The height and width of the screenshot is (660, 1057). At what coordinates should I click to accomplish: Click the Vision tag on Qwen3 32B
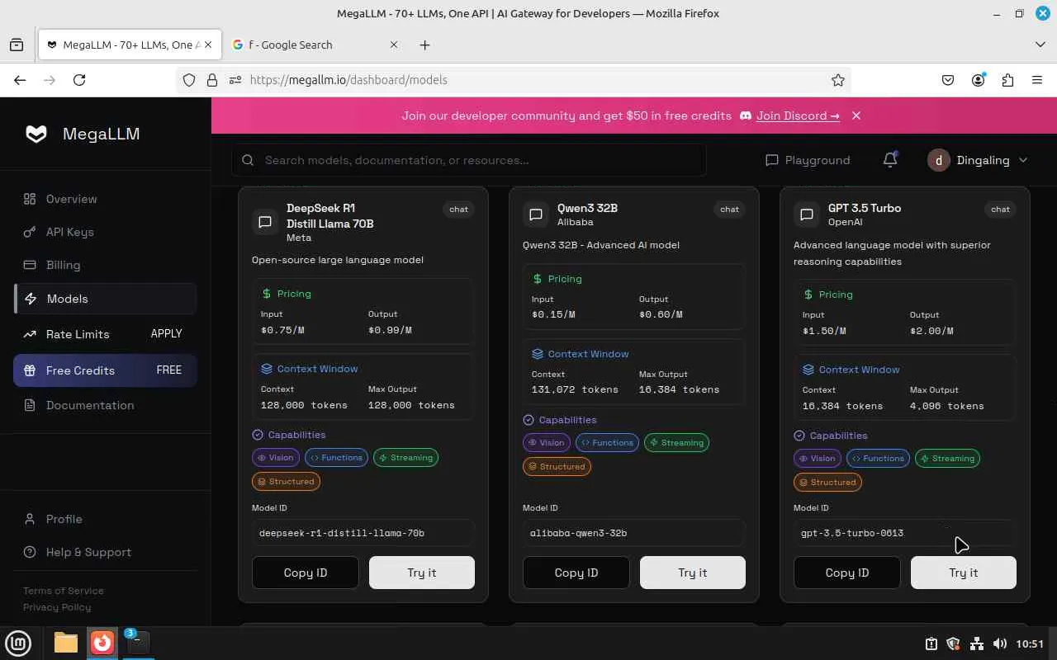[547, 443]
